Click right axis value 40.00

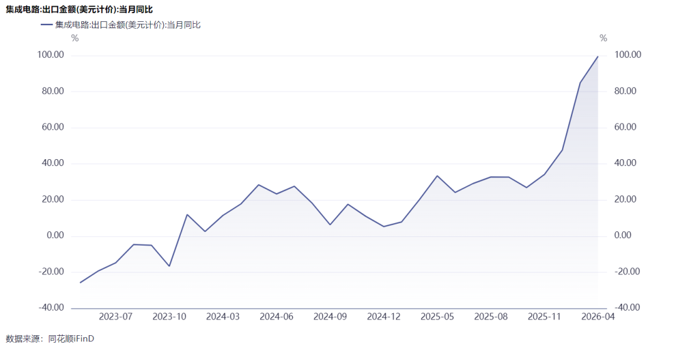(625, 163)
